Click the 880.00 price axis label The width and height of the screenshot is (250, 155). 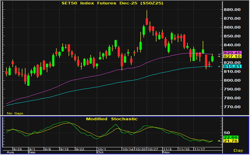pyautogui.click(x=231, y=10)
